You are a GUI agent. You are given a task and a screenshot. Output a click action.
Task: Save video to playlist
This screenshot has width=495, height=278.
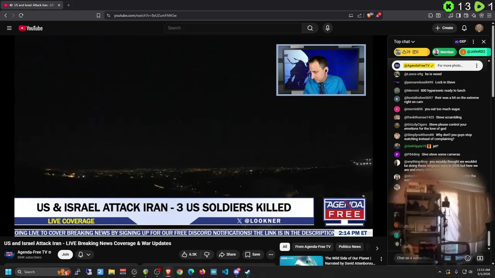coord(253,254)
